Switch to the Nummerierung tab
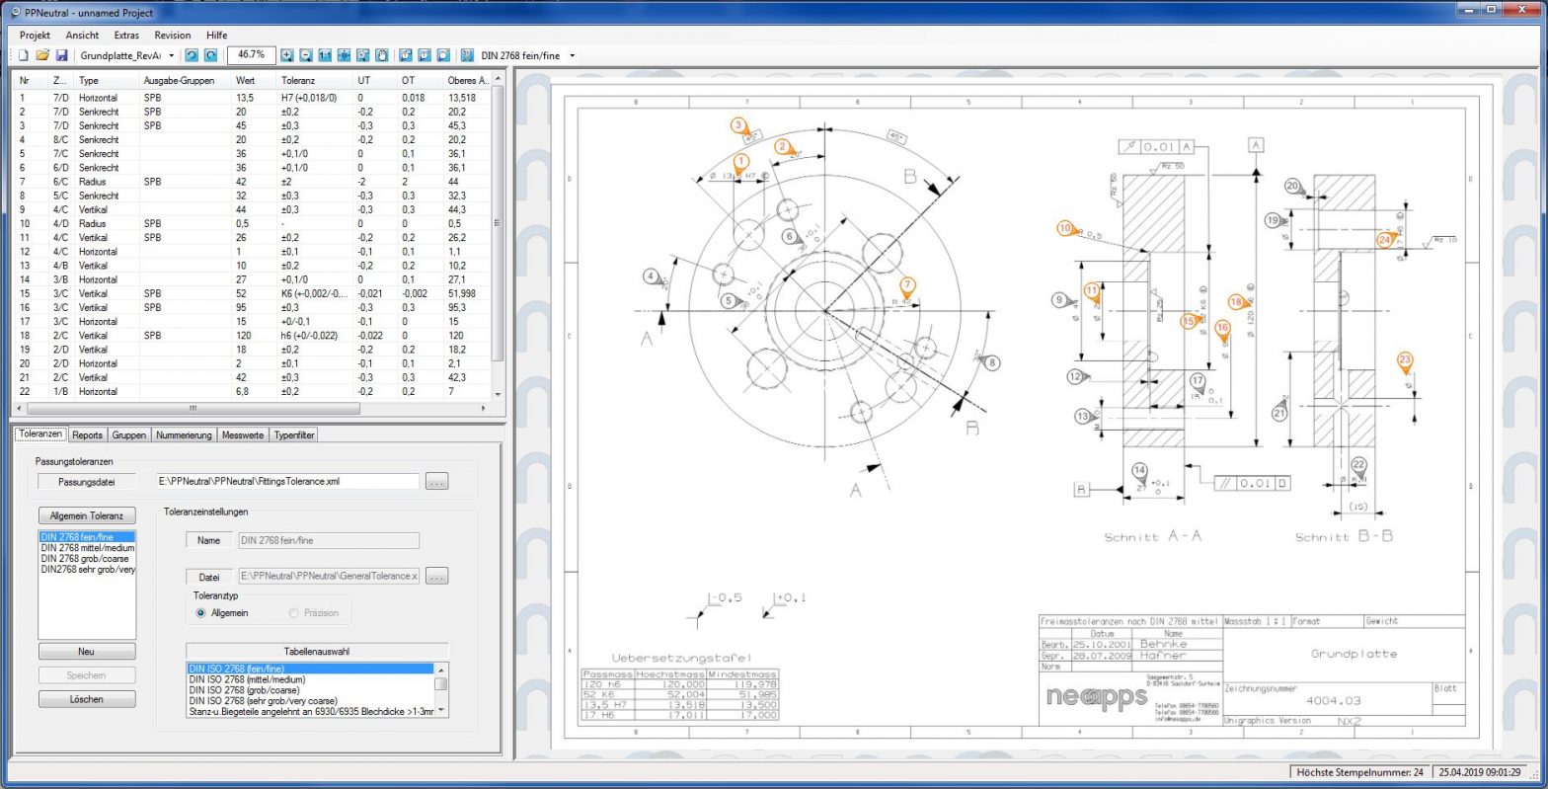Screen dimensions: 1548x789 pos(184,434)
